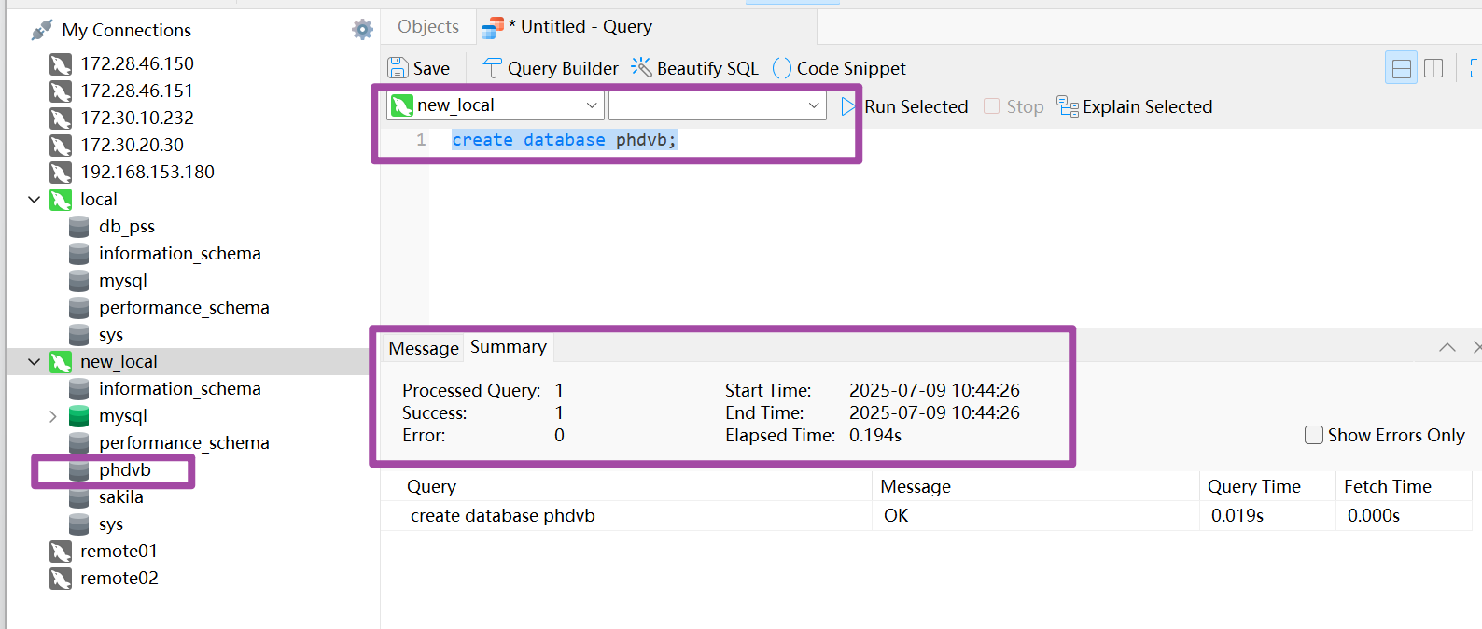This screenshot has height=629, width=1482.
Task: Open the new_local connection dropdown
Action: click(593, 105)
